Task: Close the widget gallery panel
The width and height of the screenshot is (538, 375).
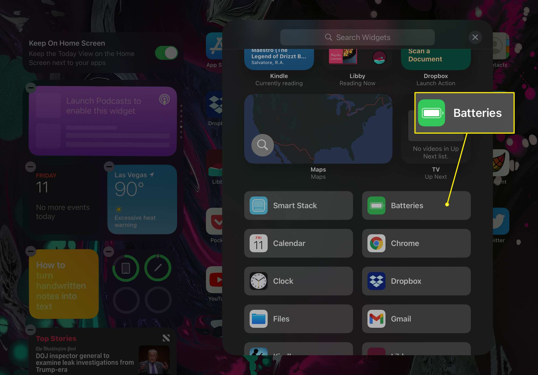Action: click(x=475, y=37)
